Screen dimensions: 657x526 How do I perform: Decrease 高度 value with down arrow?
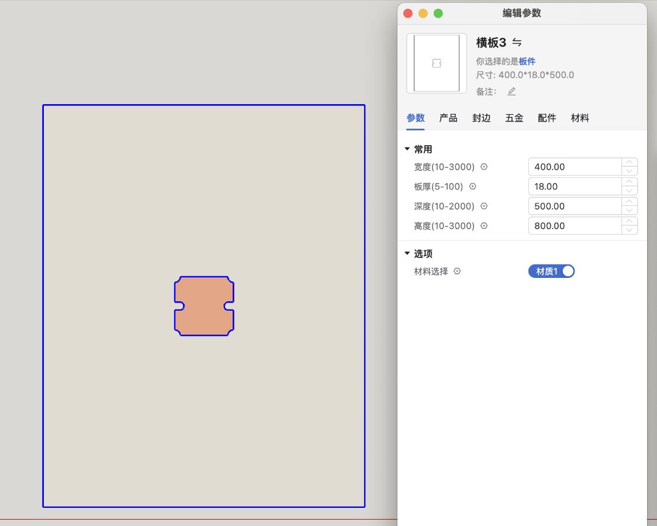pos(630,230)
